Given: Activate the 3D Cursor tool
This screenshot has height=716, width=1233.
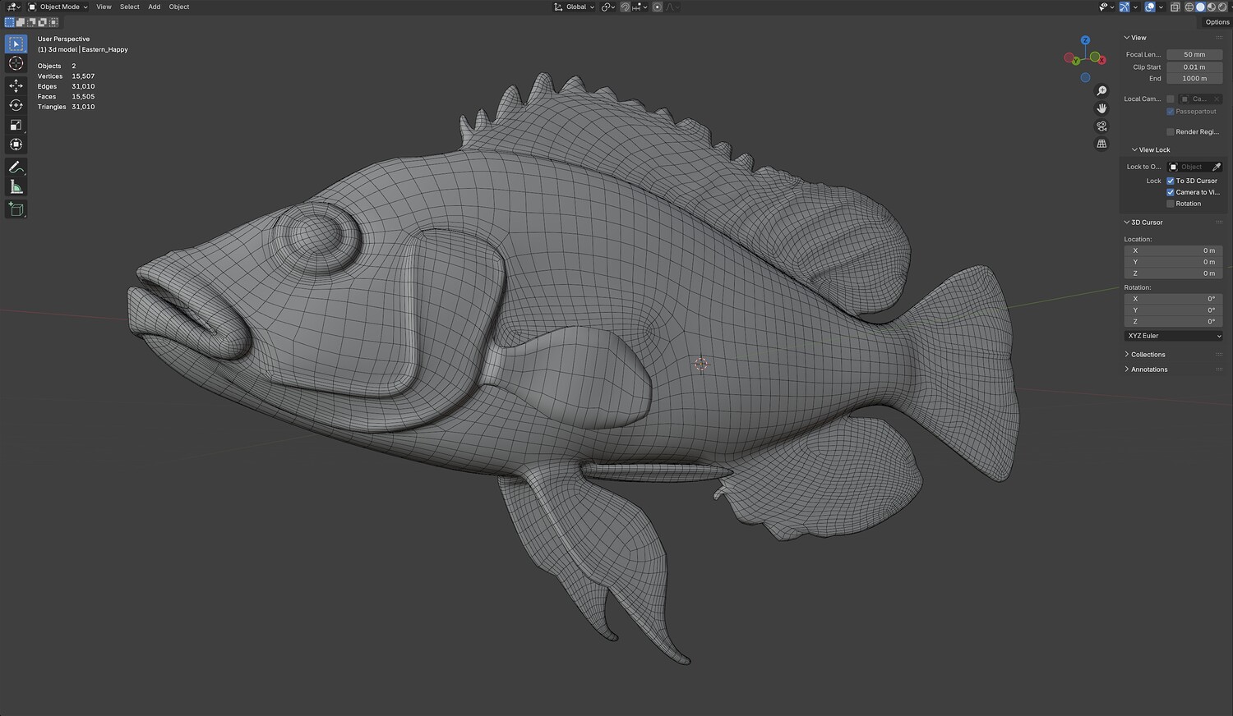Looking at the screenshot, I should point(16,63).
